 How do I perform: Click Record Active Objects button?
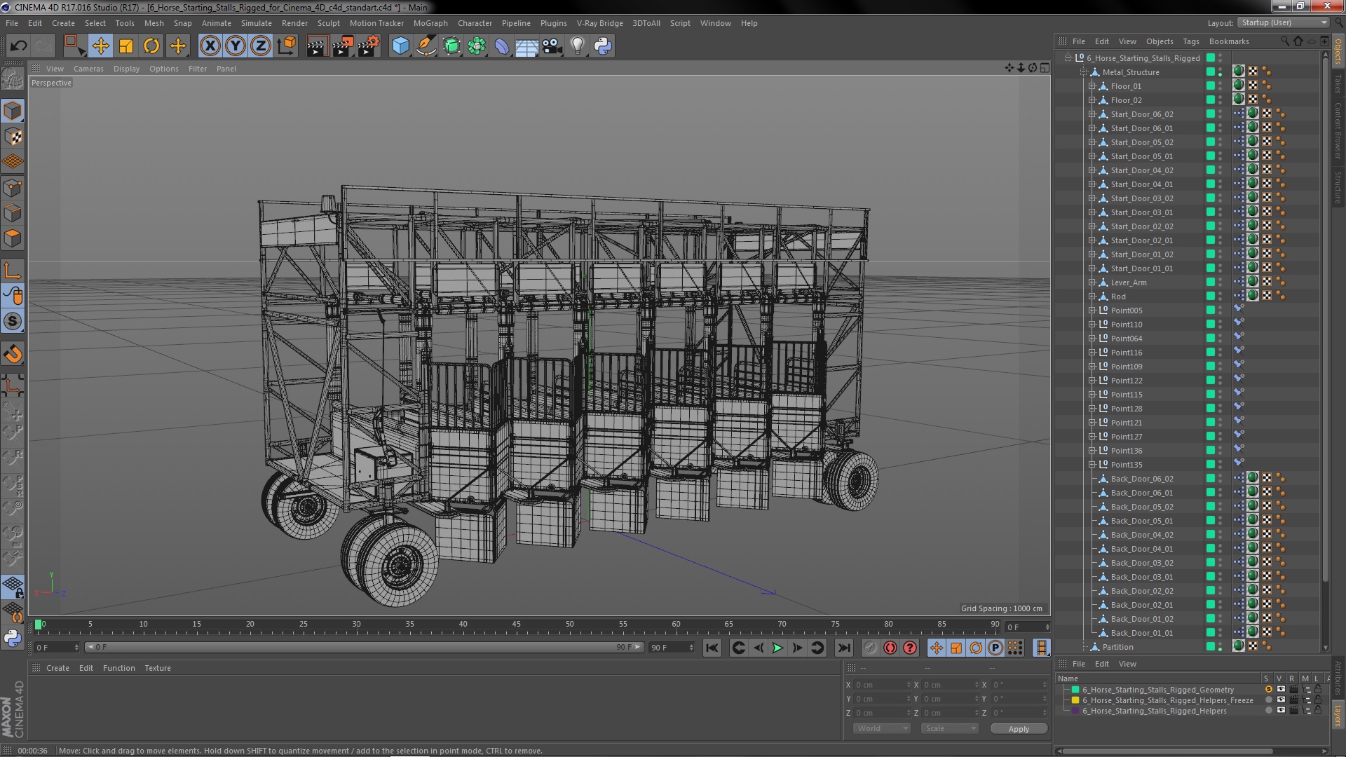[x=870, y=648]
